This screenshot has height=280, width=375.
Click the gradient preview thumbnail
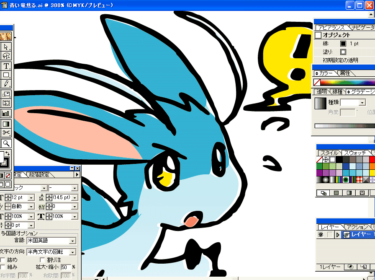pyautogui.click(x=321, y=104)
